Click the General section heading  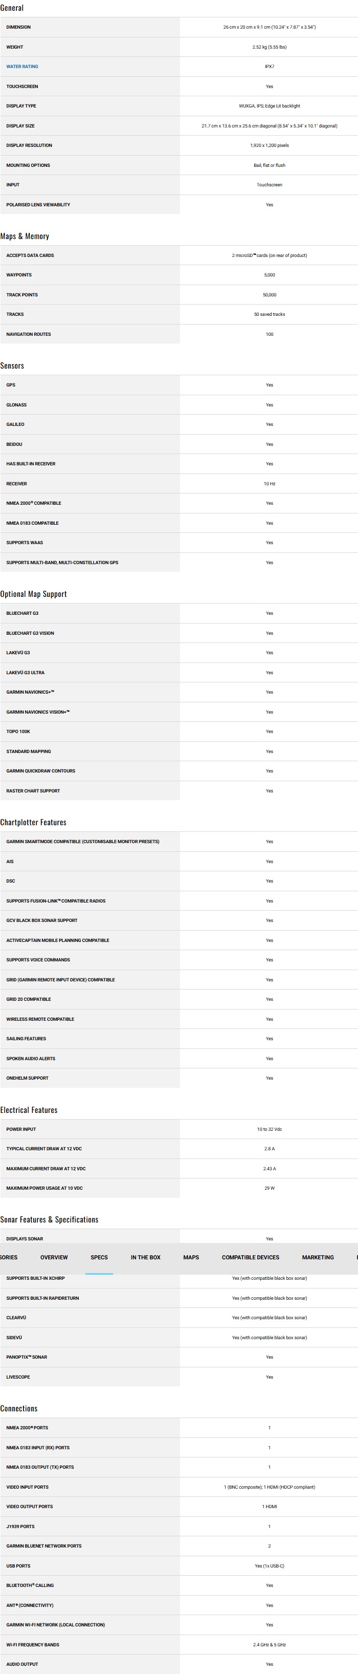[x=12, y=8]
